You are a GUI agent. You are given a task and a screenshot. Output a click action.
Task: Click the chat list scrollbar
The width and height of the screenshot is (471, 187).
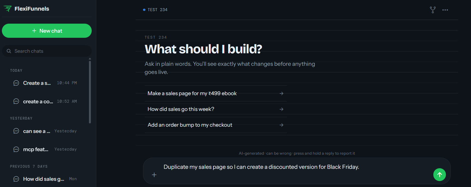[90, 92]
